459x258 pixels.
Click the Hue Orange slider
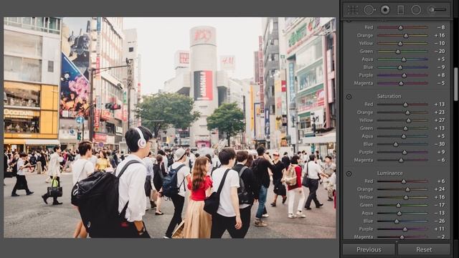coord(402,35)
